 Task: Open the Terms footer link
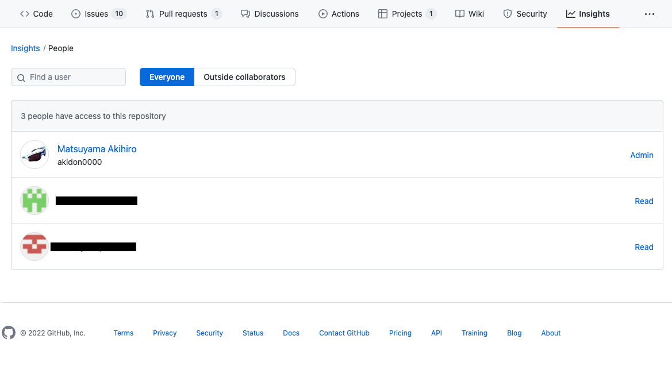(x=124, y=333)
